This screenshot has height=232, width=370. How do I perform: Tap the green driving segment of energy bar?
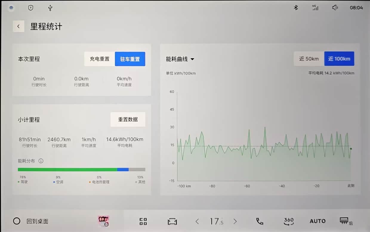point(67,169)
